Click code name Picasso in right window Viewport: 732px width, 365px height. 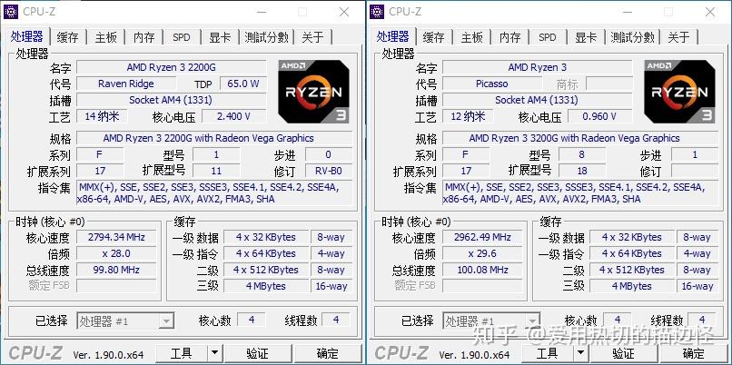pyautogui.click(x=492, y=84)
